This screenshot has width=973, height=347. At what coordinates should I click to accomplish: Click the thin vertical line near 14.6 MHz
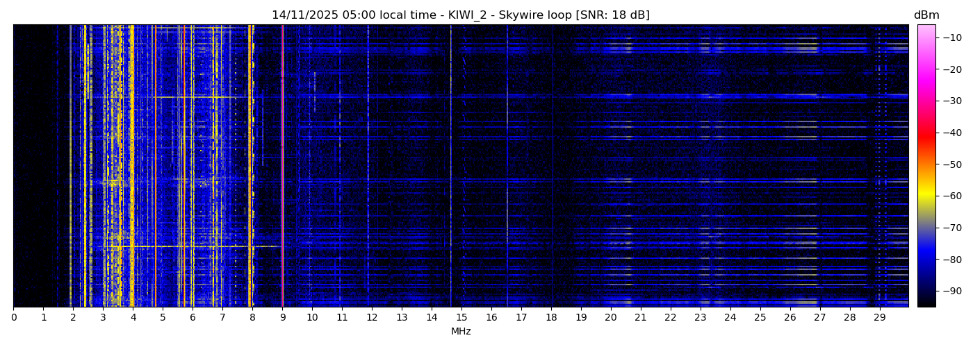tap(450, 167)
